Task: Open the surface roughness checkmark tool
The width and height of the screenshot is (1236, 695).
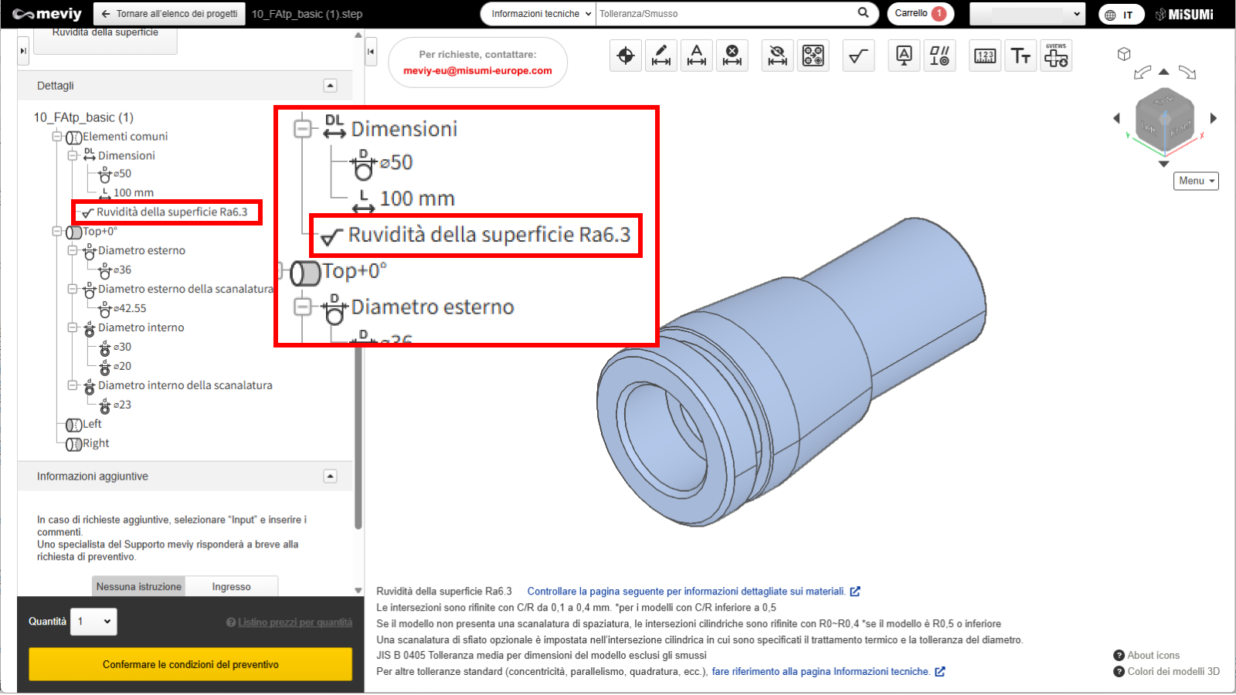Action: 858,56
